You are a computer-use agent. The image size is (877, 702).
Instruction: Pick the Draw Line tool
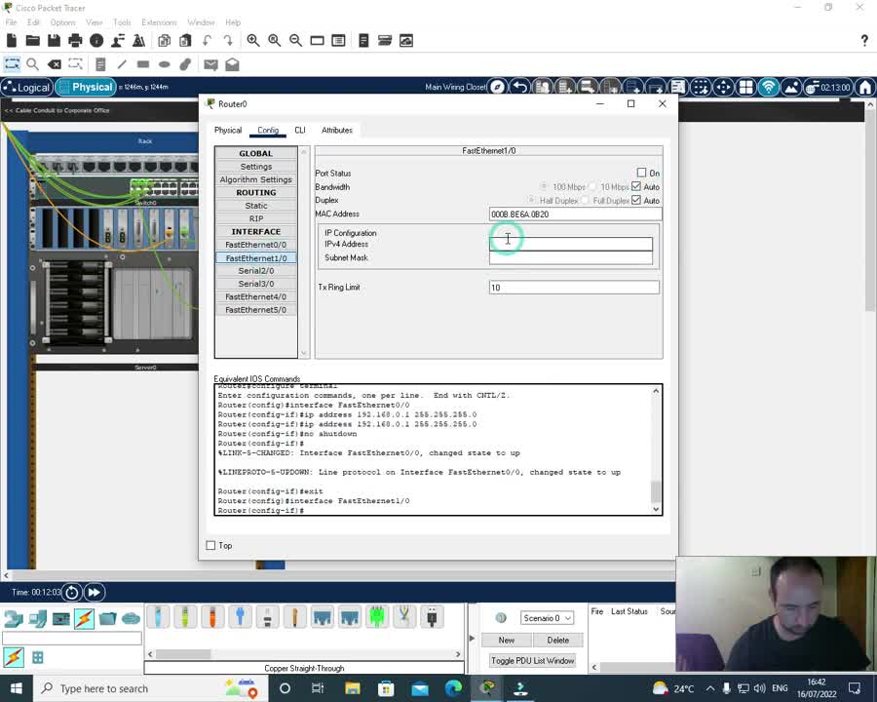pyautogui.click(x=122, y=64)
